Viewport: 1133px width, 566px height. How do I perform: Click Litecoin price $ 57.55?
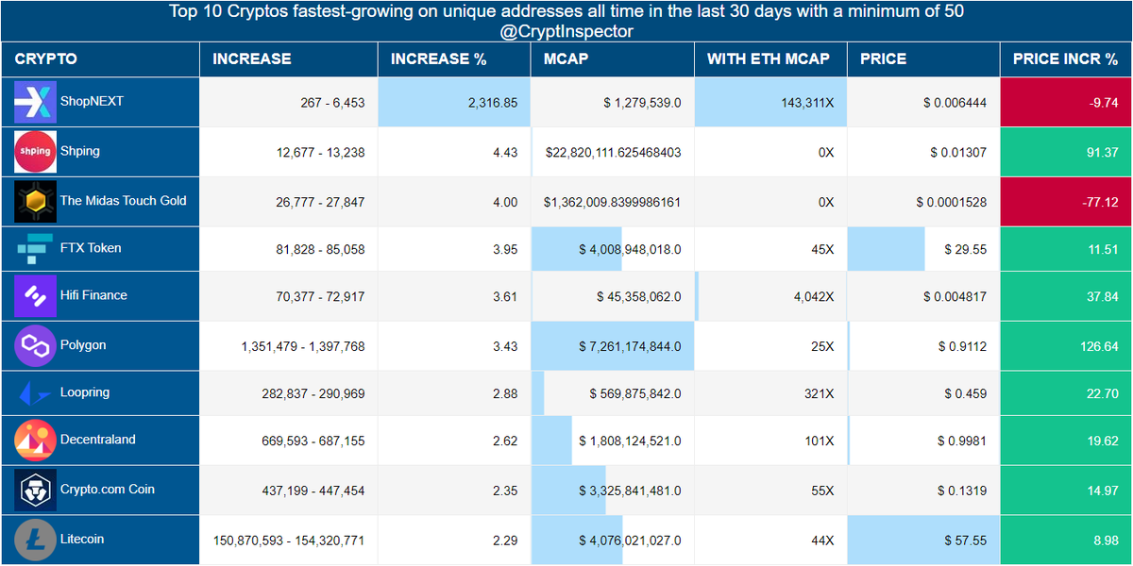click(x=966, y=541)
